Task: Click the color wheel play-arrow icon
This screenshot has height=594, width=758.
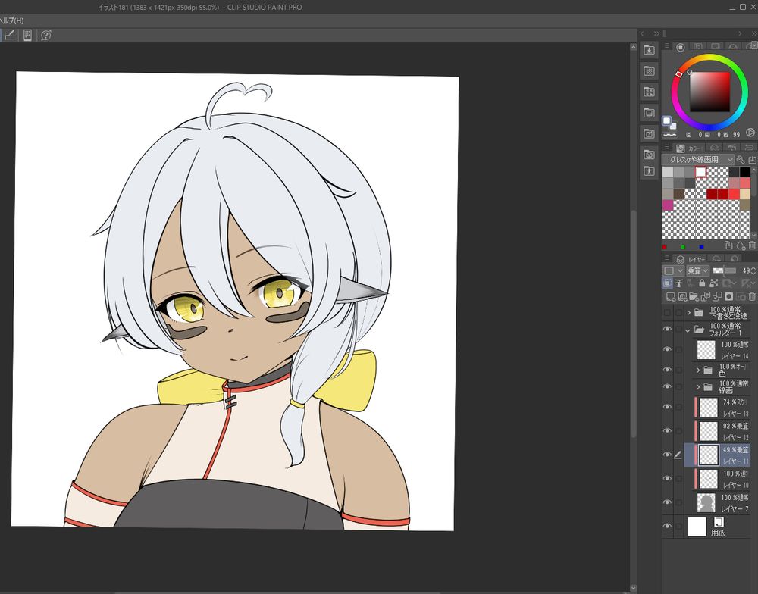Action: point(750,132)
